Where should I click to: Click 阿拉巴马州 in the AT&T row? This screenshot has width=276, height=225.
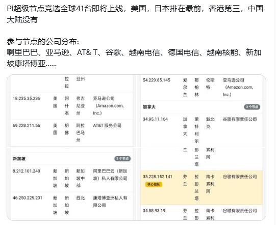81,133
